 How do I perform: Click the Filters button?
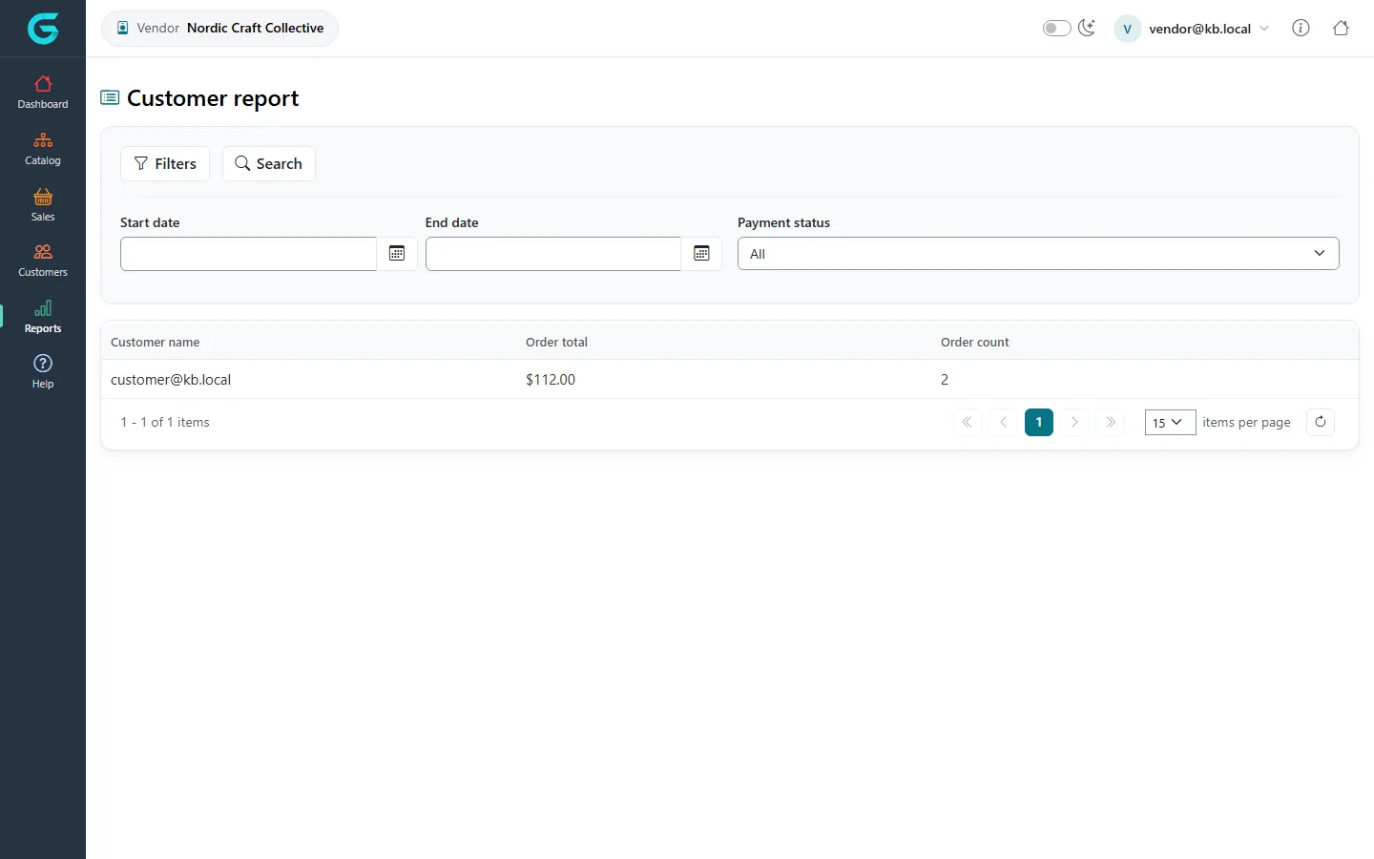pos(165,163)
